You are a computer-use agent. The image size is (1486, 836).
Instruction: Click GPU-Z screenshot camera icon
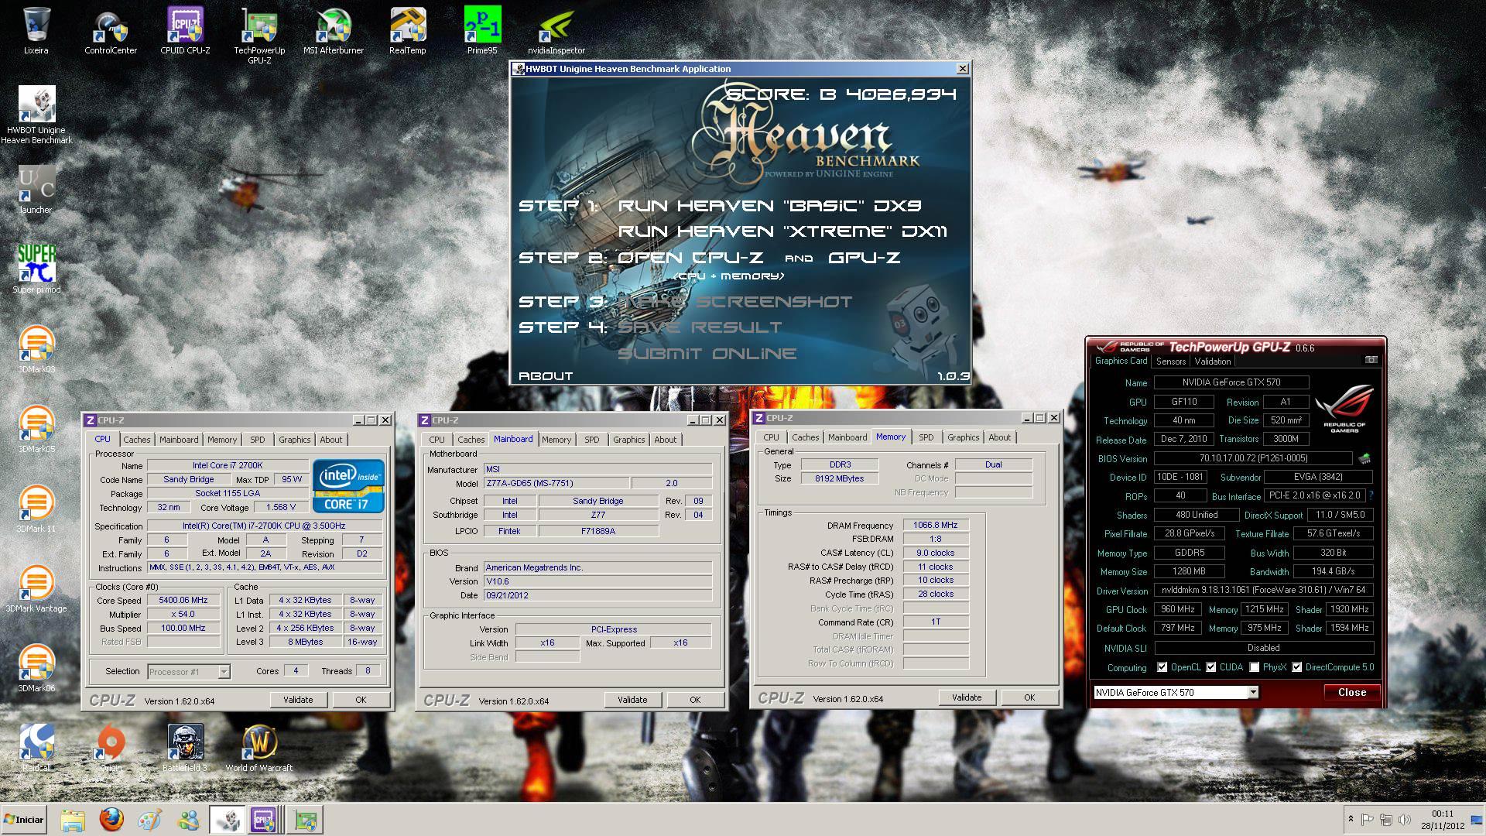[x=1371, y=360]
